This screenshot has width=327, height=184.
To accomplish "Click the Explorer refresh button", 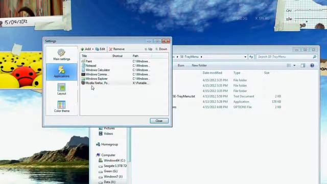I will click(251, 57).
